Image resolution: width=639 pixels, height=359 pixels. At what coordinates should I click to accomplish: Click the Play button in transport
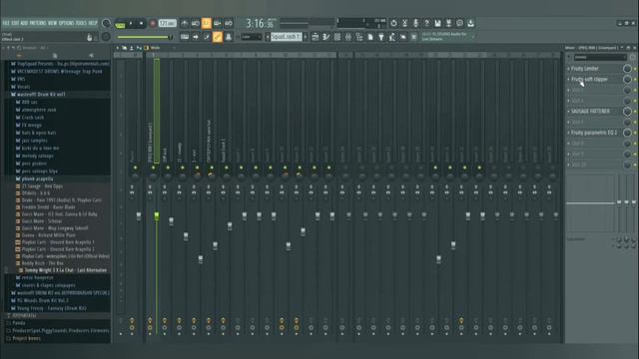(131, 24)
